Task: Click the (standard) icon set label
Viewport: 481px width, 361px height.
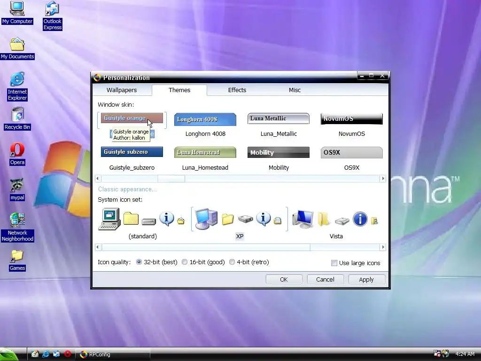Action: pyautogui.click(x=143, y=236)
